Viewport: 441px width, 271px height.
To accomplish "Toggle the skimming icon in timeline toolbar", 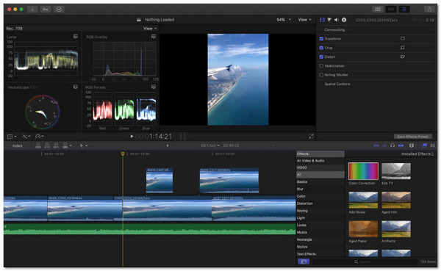I will [376, 145].
